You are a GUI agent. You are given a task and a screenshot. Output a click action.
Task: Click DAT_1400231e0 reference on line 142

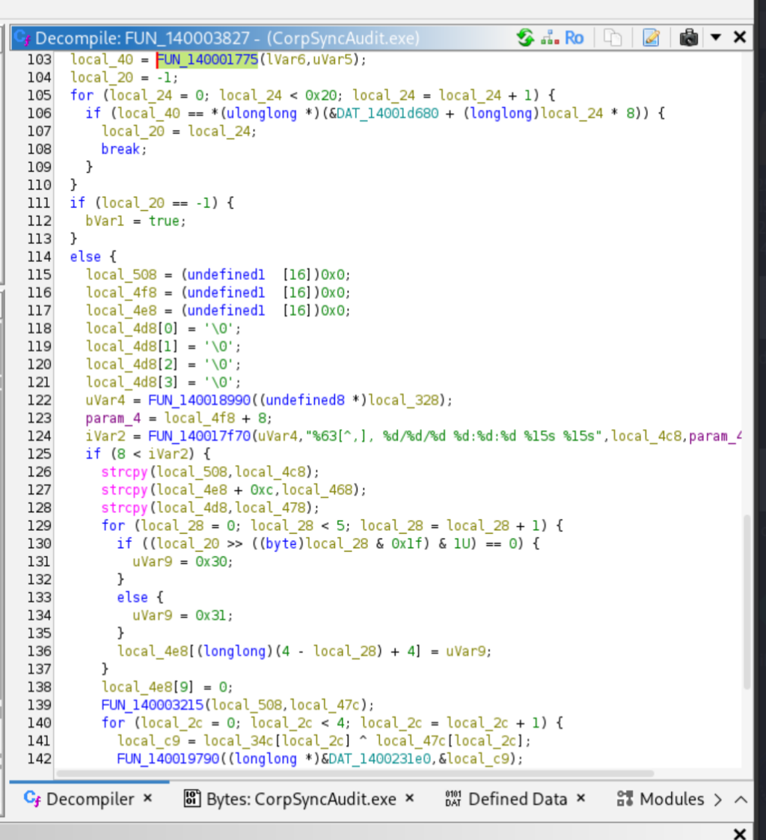coord(380,758)
